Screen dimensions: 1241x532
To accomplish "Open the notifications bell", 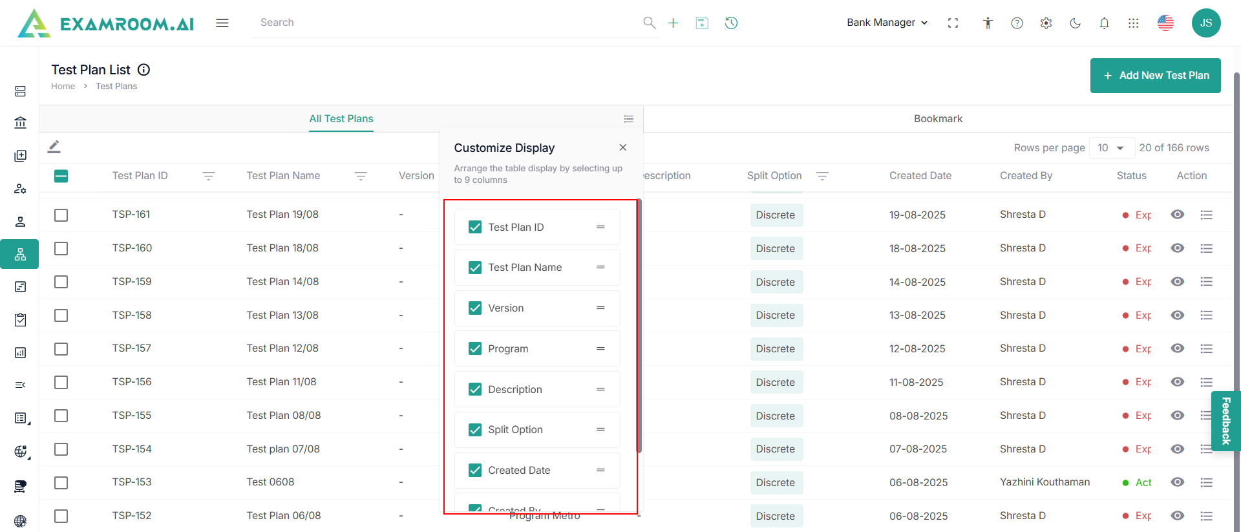I will [x=1104, y=23].
